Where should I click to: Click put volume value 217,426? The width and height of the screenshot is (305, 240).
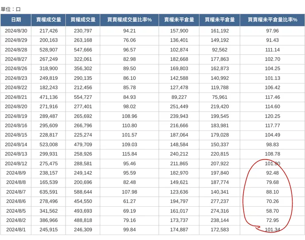[x=49, y=31]
